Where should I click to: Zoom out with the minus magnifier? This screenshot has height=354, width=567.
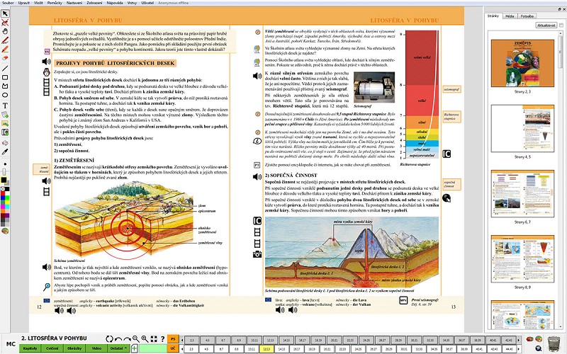point(136,339)
